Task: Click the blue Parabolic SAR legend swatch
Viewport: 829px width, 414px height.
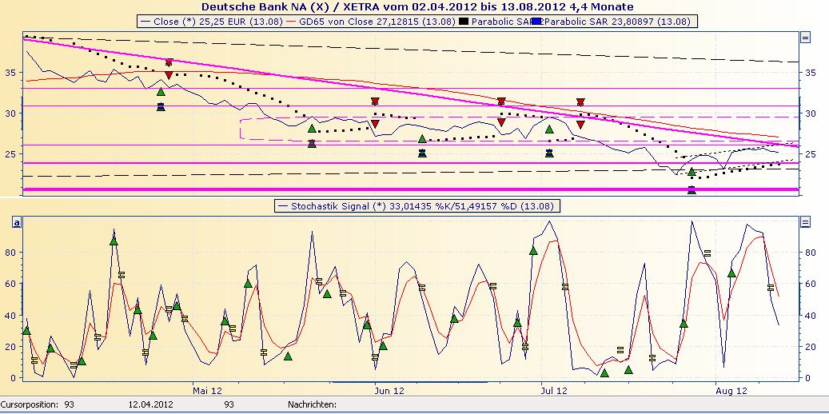Action: pos(538,22)
